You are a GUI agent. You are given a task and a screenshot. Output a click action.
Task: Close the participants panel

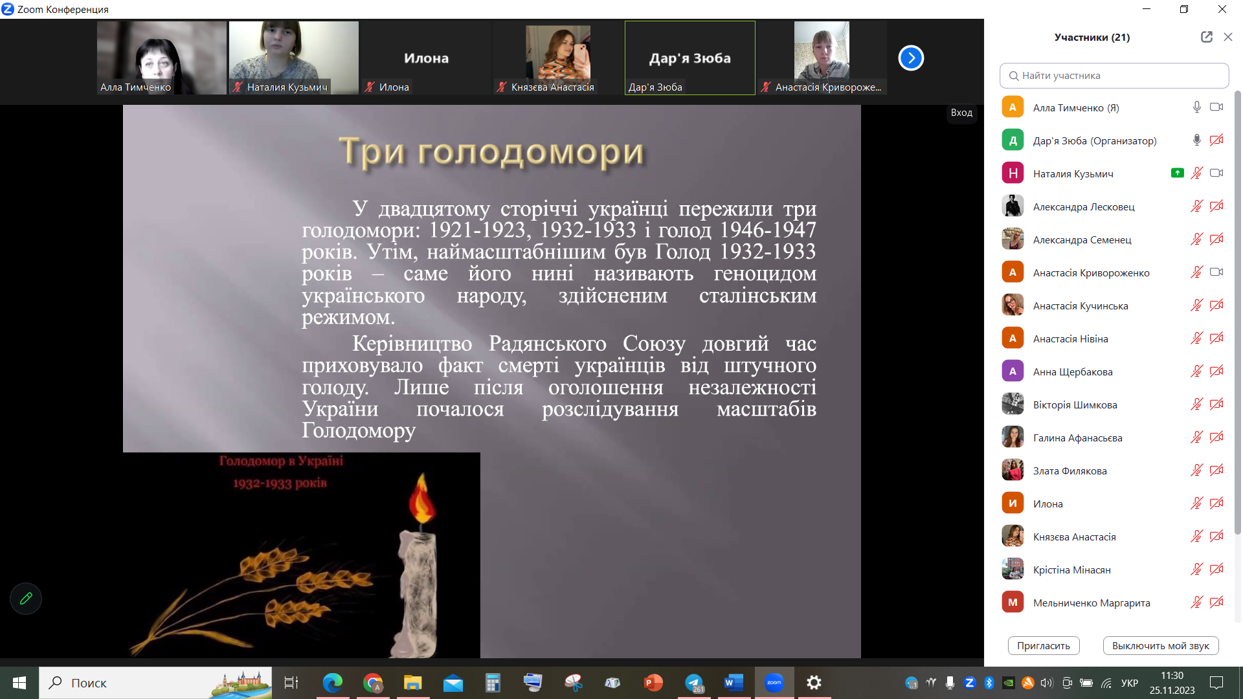pos(1227,37)
